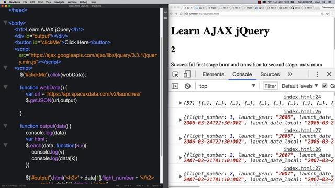
Task: Click the browser back arrow
Action: tap(171, 14)
